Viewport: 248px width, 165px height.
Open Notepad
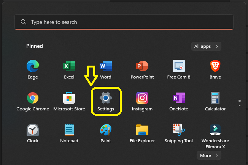click(69, 130)
